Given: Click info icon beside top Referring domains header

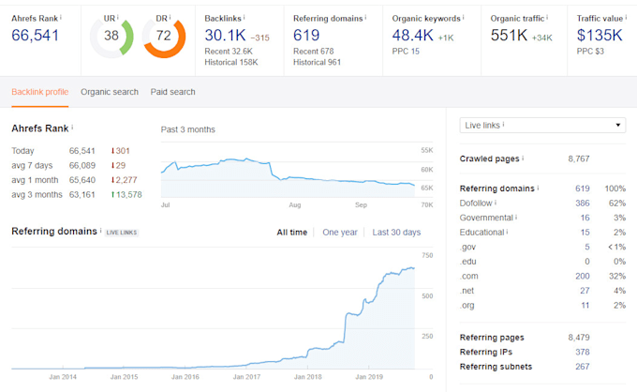Looking at the screenshot, I should (x=365, y=17).
